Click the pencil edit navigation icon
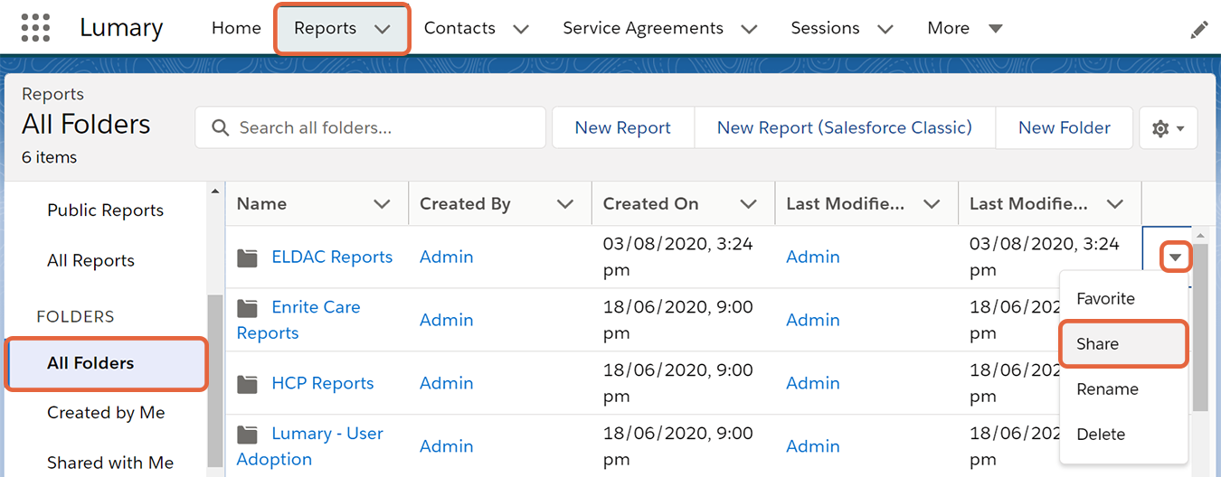1221x477 pixels. 1198,30
